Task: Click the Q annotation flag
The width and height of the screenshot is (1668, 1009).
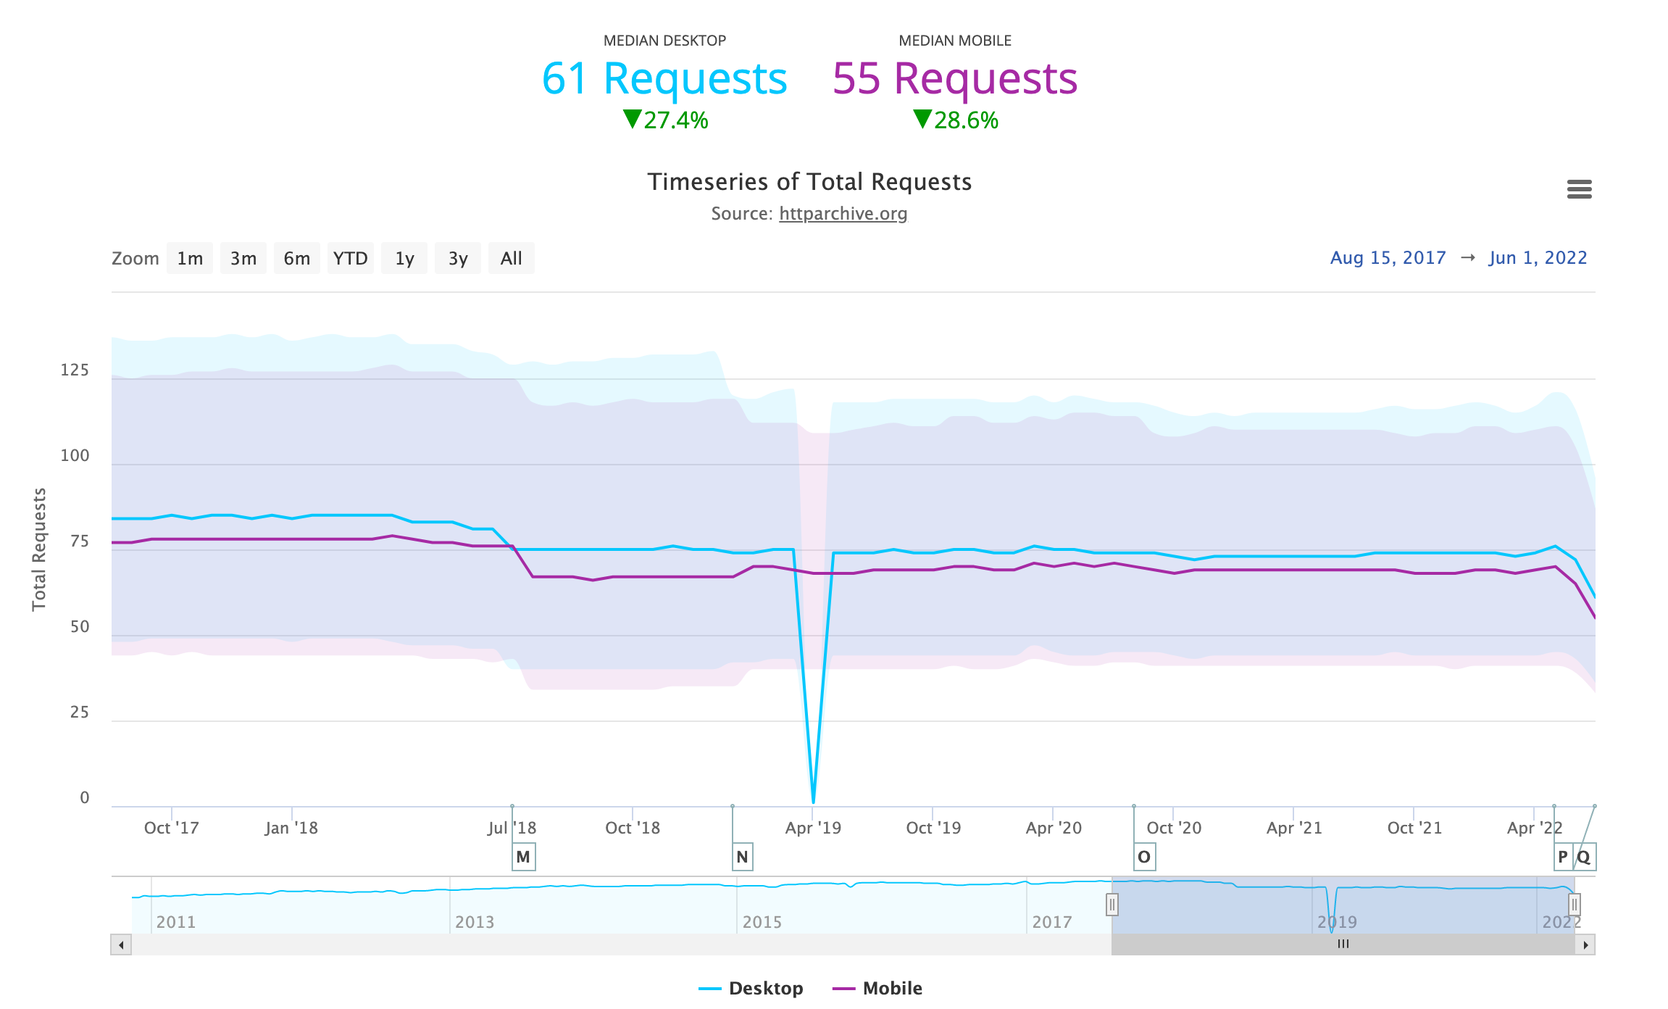Action: (1585, 857)
